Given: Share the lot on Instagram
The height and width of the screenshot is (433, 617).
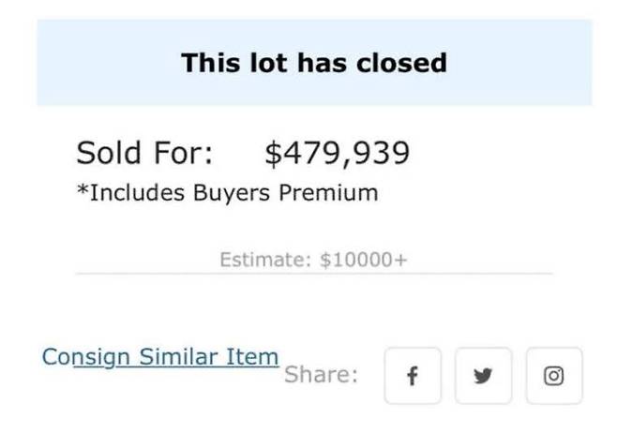Looking at the screenshot, I should 554,376.
